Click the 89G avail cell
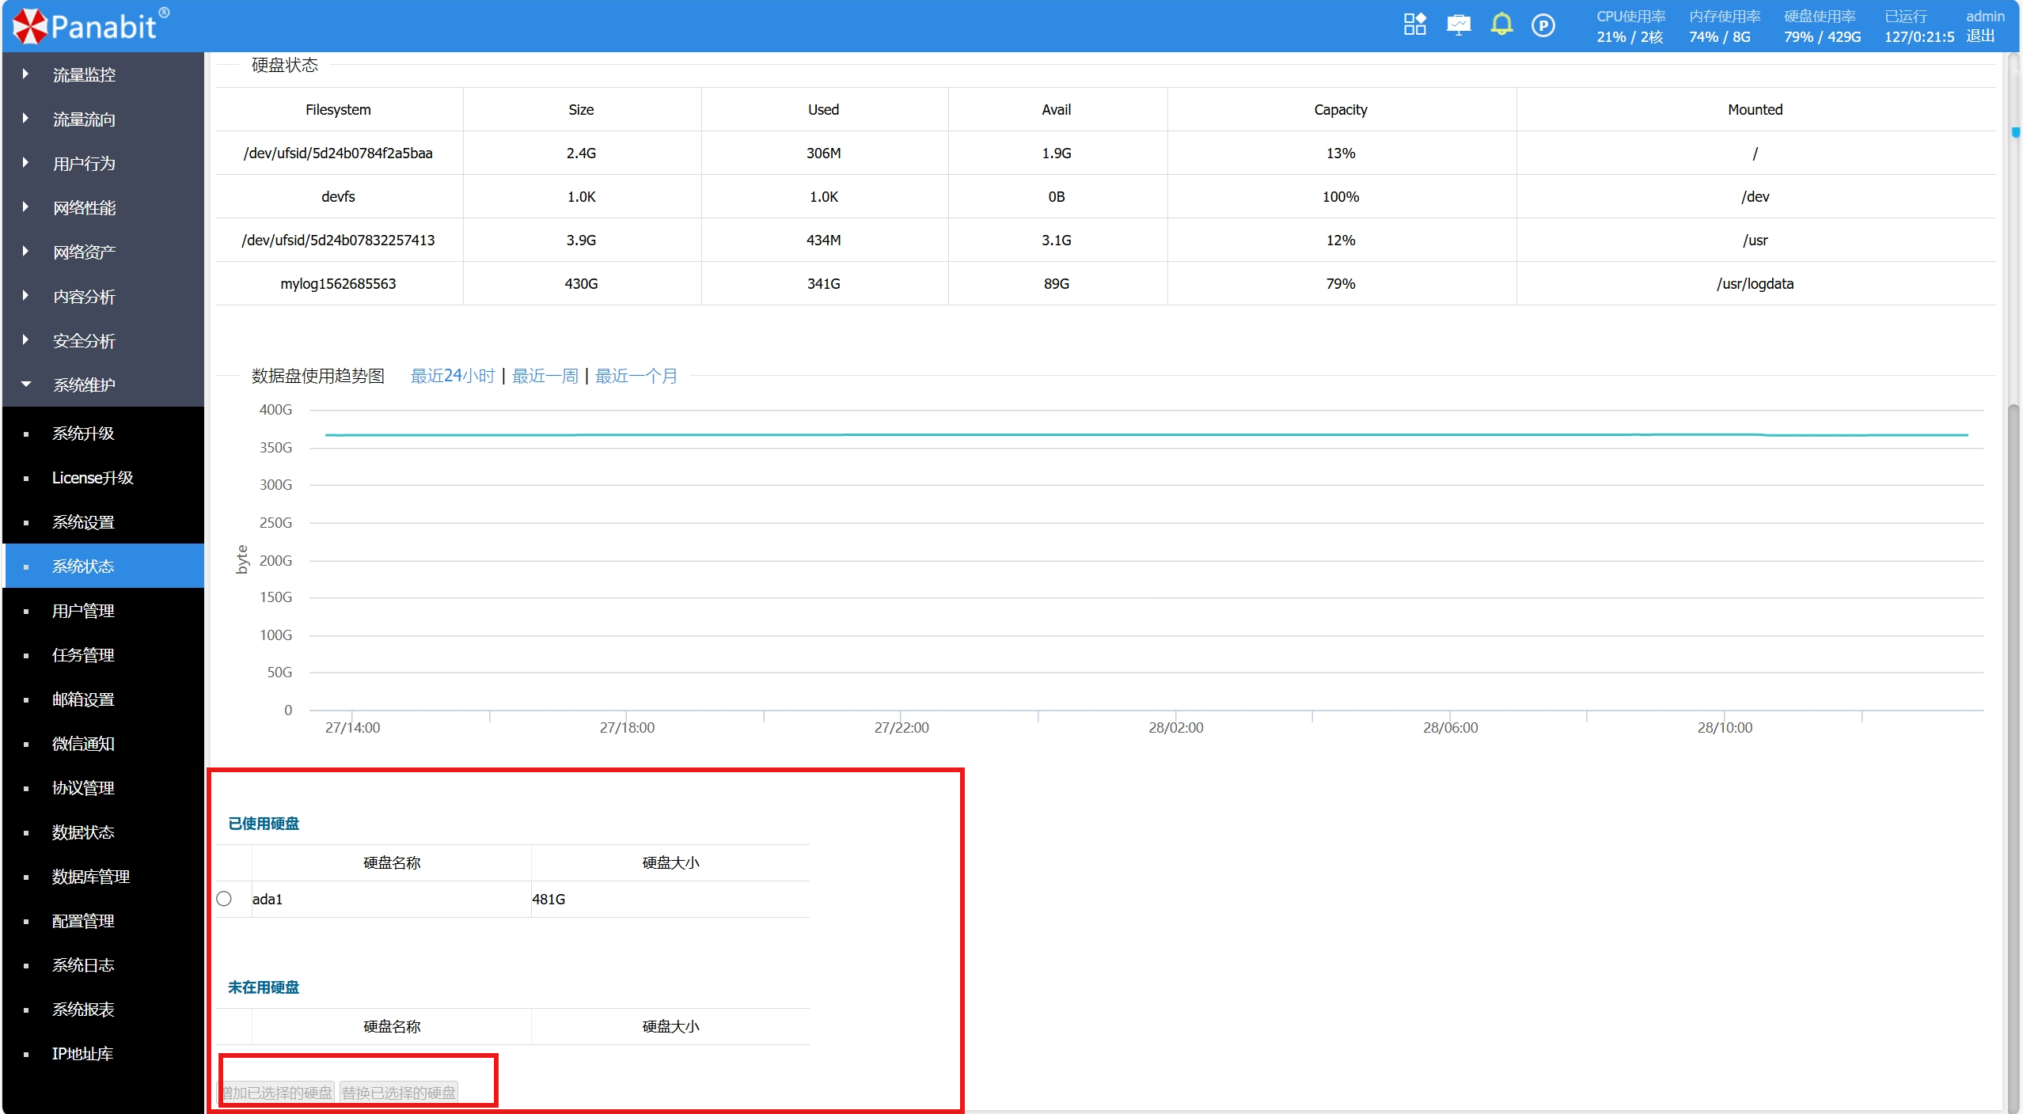Image resolution: width=2023 pixels, height=1114 pixels. (x=1057, y=283)
